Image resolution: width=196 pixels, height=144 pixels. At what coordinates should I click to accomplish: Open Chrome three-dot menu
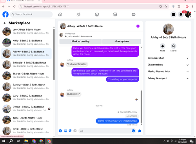192,6
